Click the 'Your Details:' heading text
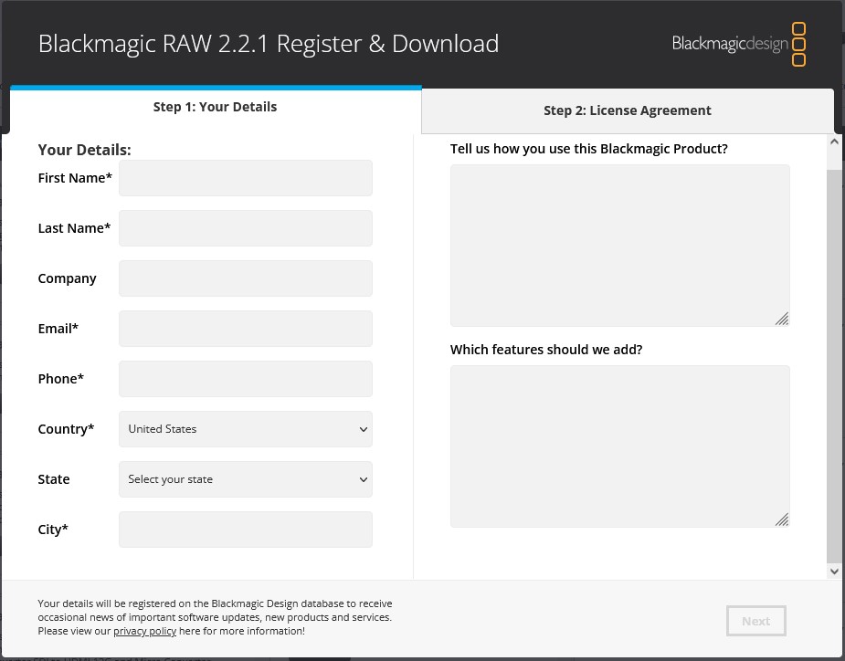 84,150
